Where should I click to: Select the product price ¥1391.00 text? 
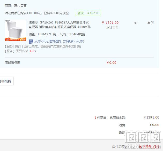point(110,23)
